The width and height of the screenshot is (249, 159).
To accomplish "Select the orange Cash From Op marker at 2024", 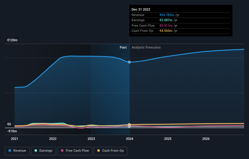I will click(129, 124).
